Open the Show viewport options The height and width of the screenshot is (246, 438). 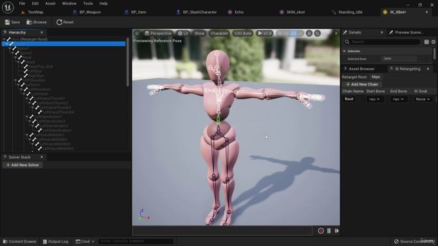coord(199,33)
